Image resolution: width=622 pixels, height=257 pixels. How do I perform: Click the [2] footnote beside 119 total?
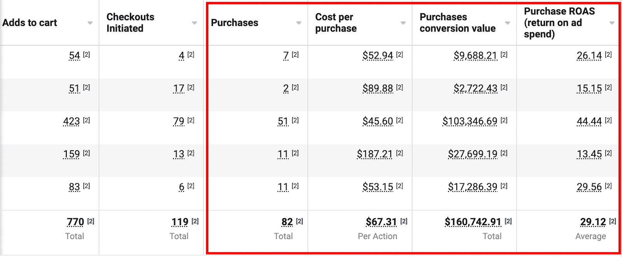(x=195, y=221)
